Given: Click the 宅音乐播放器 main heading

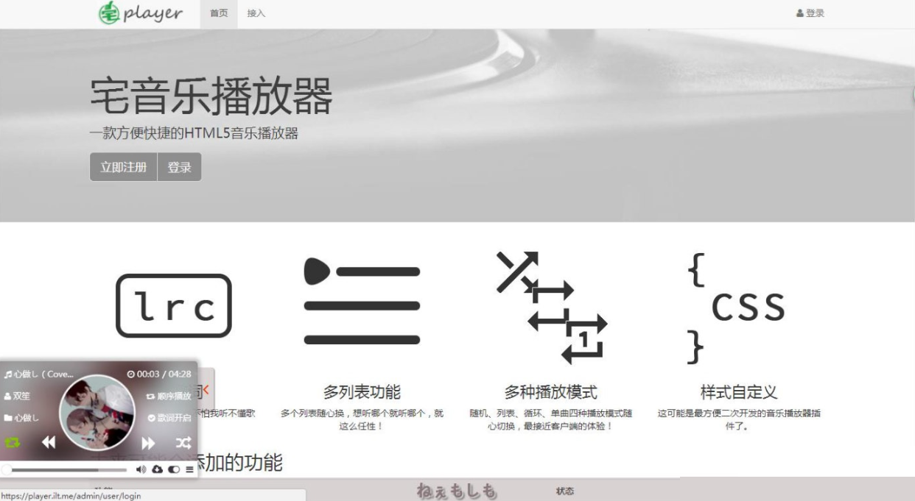Looking at the screenshot, I should click(212, 96).
